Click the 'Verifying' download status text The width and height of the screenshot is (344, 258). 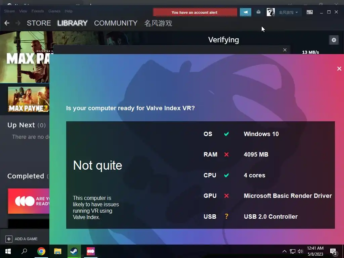click(x=223, y=40)
